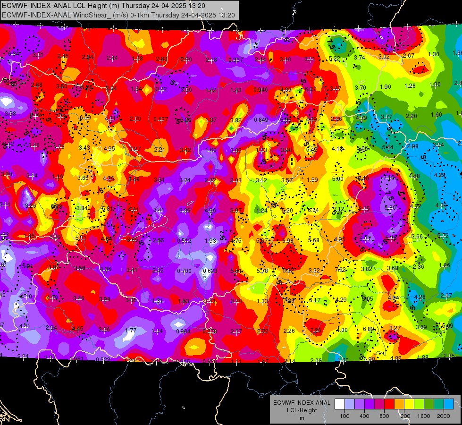This screenshot has width=462, height=425.
Task: Click the grid value 1.59
Action: click(312, 179)
